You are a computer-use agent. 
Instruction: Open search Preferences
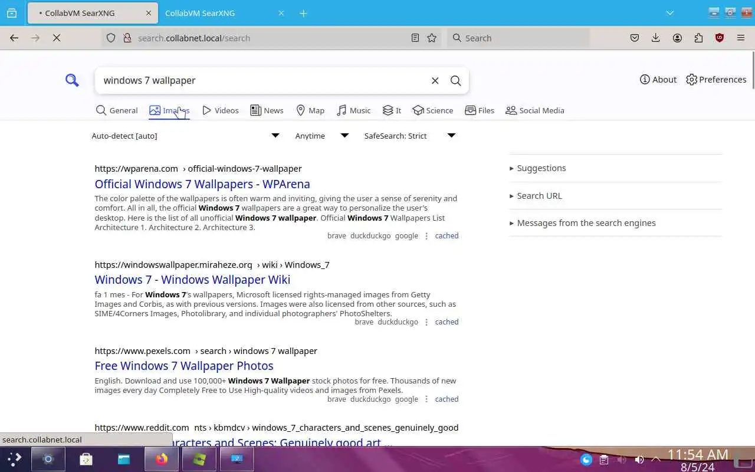pyautogui.click(x=716, y=80)
